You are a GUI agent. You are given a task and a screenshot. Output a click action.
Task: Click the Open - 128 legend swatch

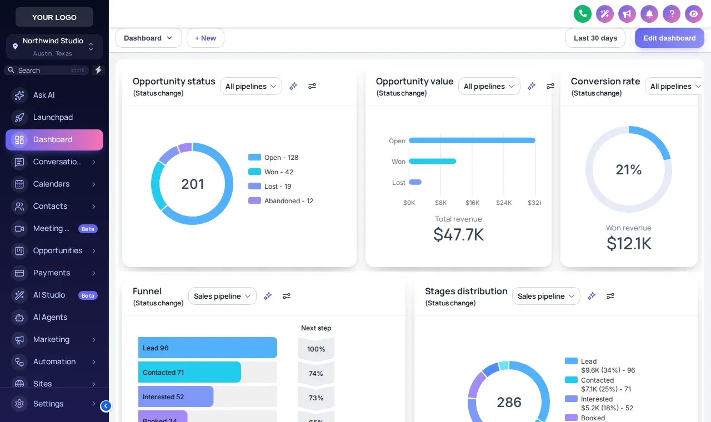[254, 157]
